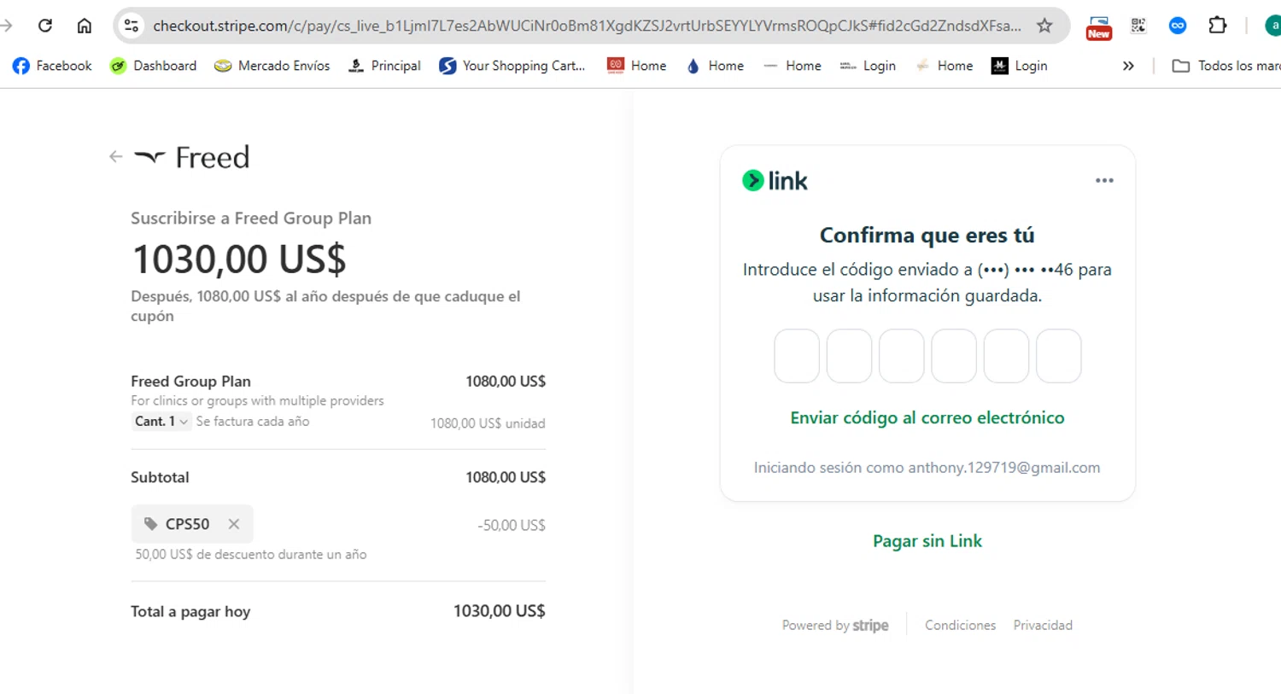Go to the browser home page icon

click(x=85, y=26)
